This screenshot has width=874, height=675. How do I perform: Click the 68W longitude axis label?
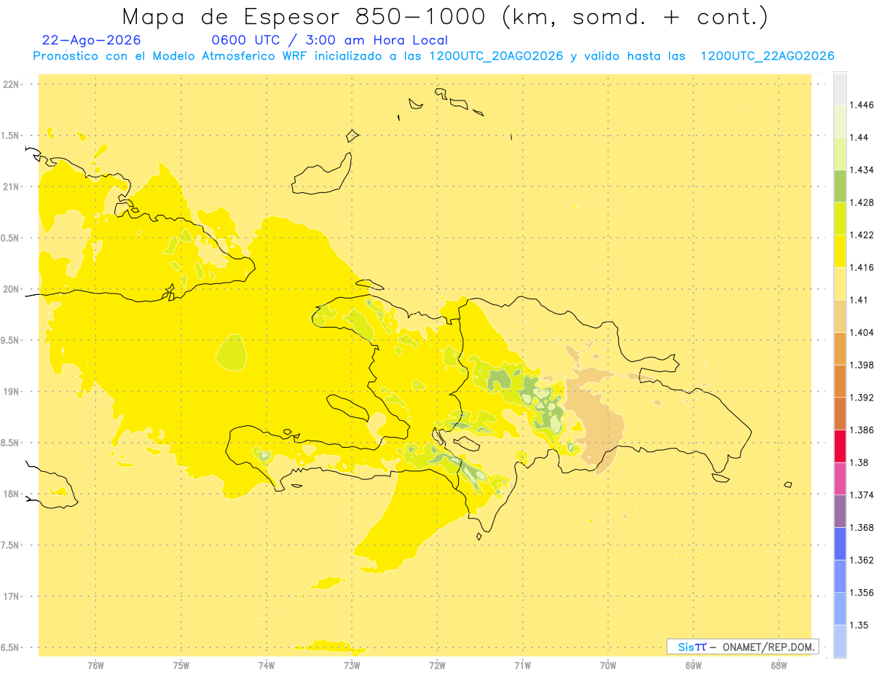click(x=779, y=666)
